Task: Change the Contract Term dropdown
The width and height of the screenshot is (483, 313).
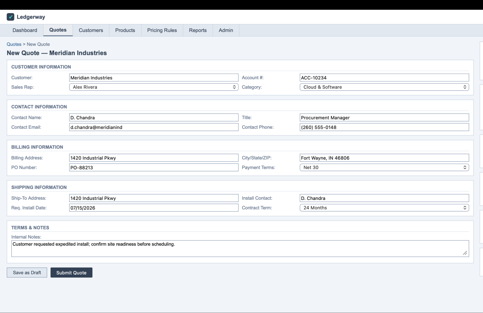Action: coord(384,208)
